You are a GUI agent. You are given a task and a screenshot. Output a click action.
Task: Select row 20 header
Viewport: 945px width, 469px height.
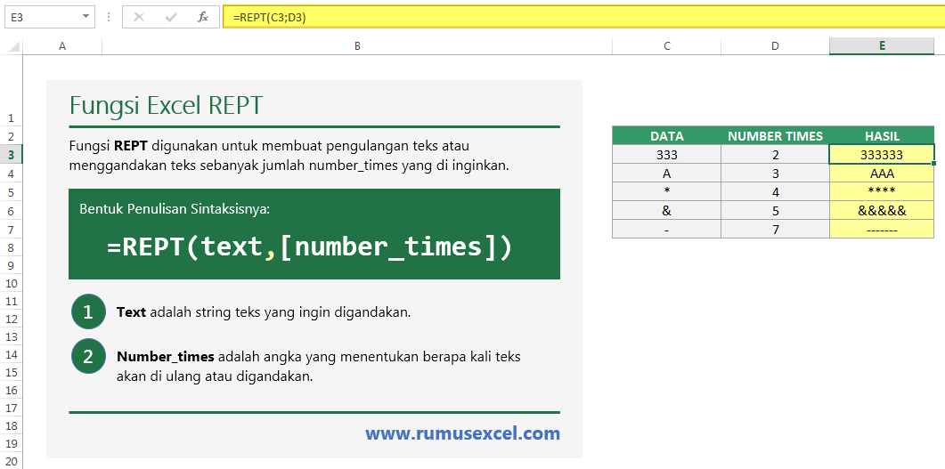[12, 461]
